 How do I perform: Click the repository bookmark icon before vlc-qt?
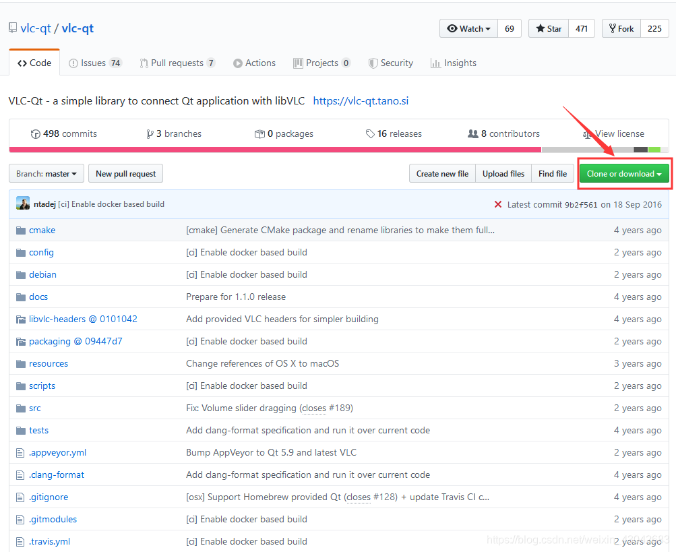[11, 27]
